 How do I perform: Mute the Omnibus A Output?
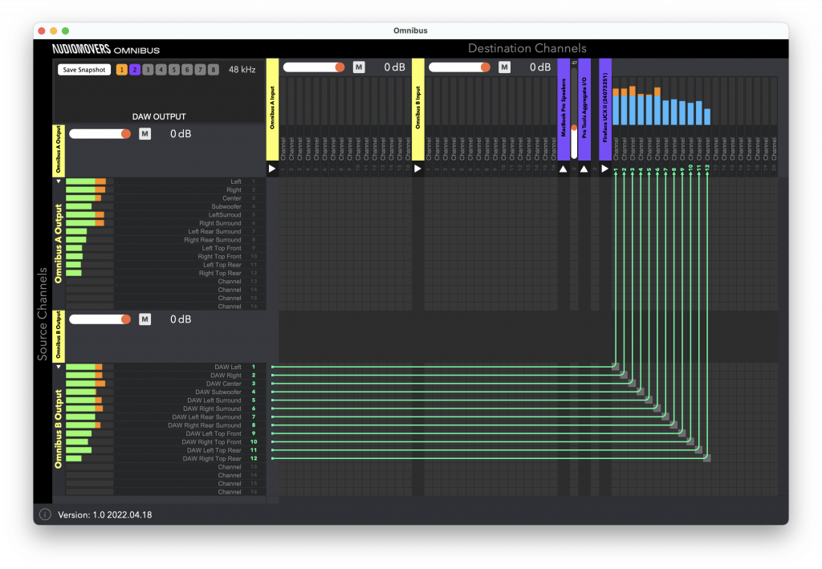(144, 134)
